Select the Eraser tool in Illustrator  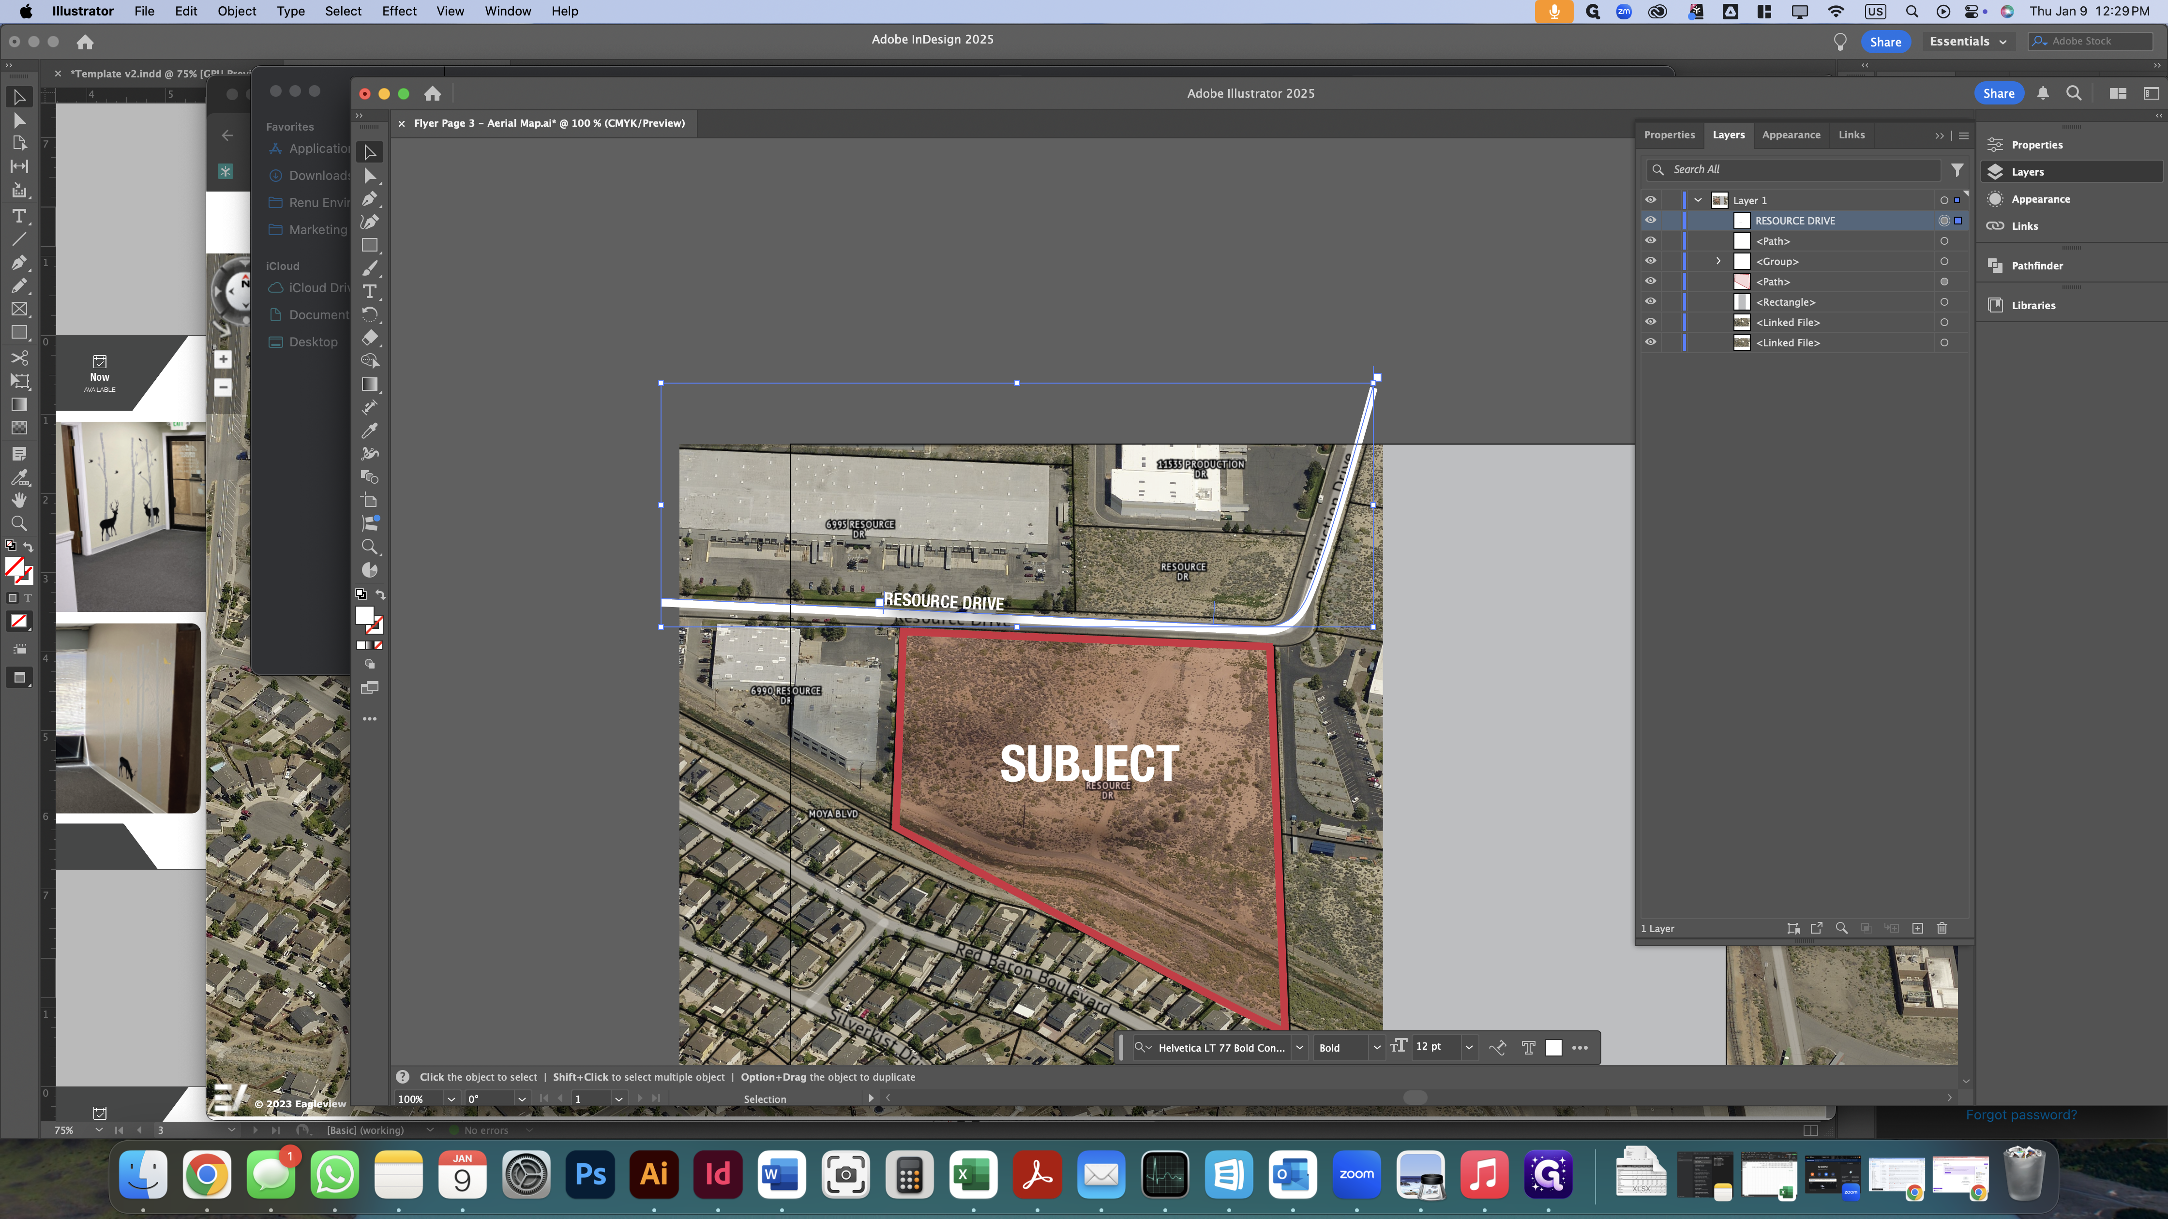[369, 337]
